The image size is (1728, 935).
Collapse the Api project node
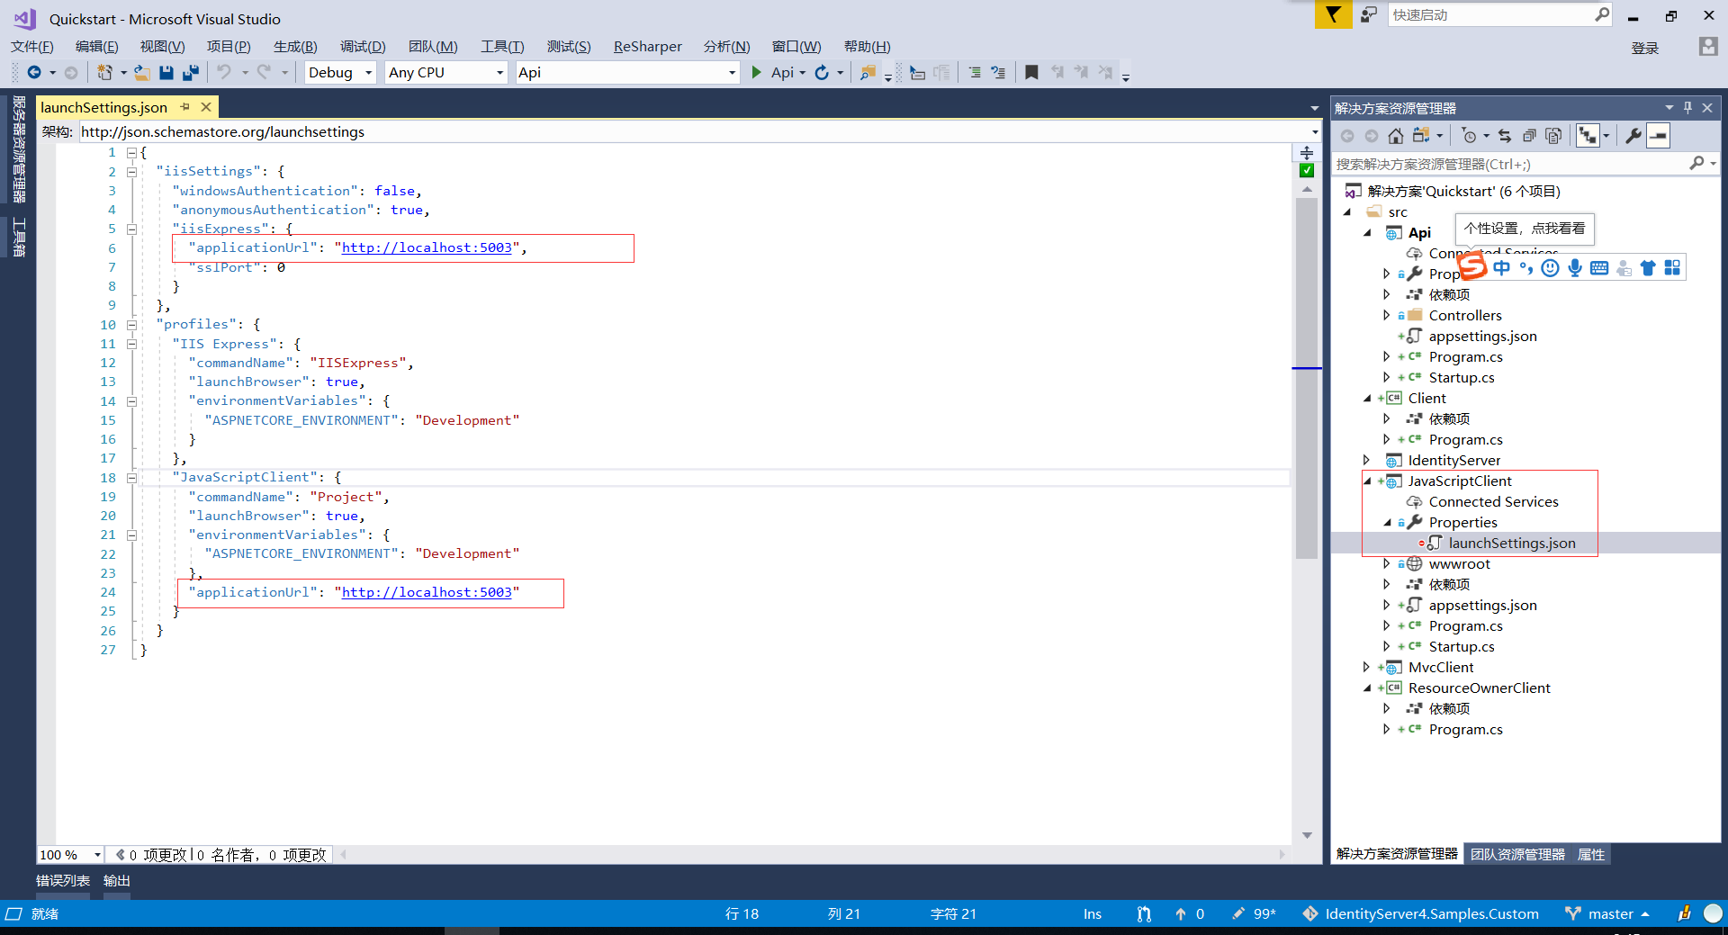pyautogui.click(x=1367, y=233)
